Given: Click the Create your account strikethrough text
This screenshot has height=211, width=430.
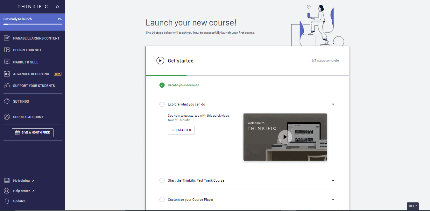Looking at the screenshot, I should [x=183, y=85].
